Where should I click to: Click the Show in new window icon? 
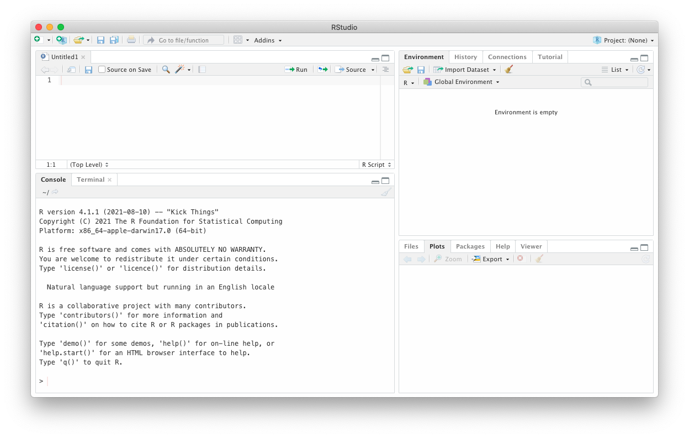pos(71,70)
